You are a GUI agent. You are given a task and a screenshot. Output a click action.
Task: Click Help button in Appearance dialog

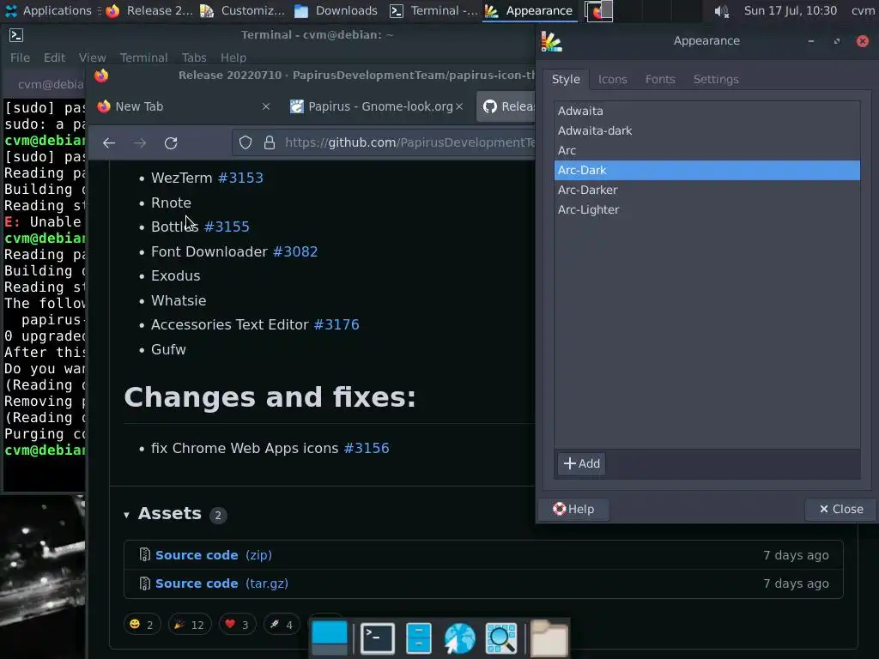click(x=573, y=510)
